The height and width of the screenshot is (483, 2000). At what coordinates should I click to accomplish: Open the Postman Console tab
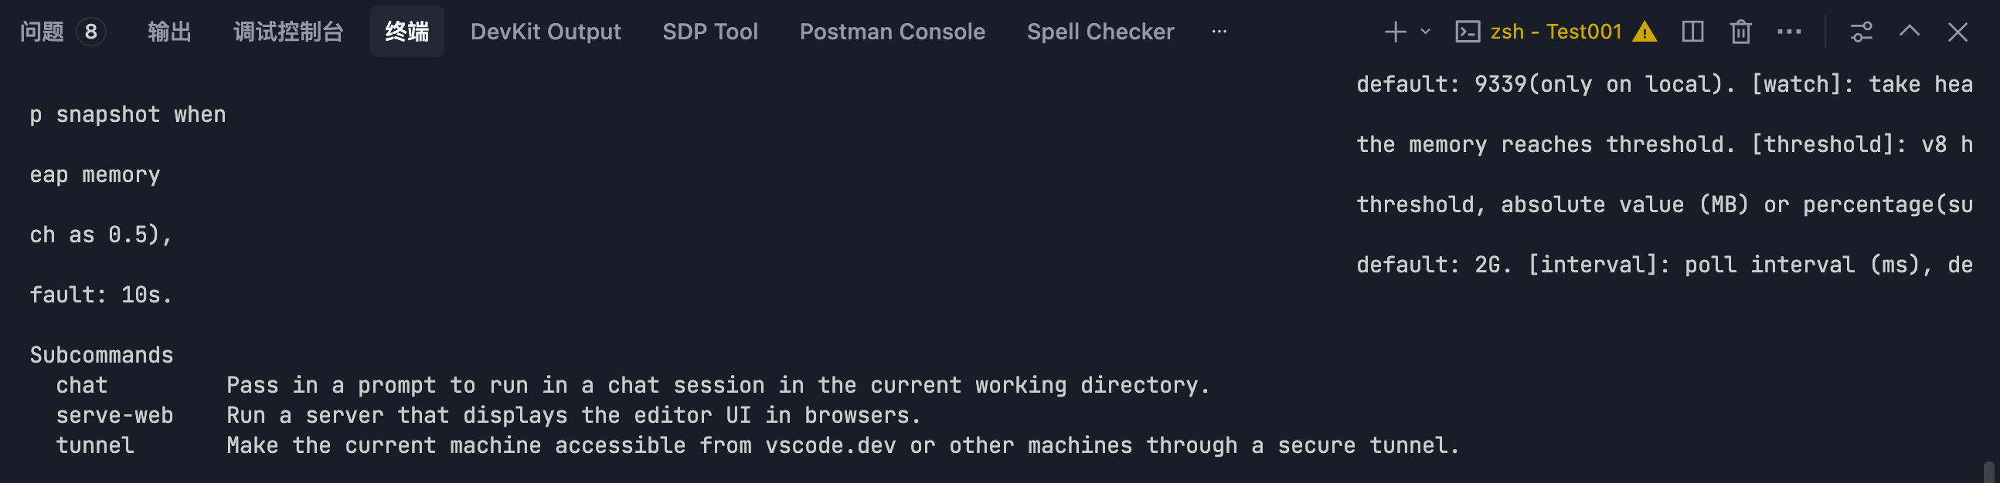click(892, 32)
